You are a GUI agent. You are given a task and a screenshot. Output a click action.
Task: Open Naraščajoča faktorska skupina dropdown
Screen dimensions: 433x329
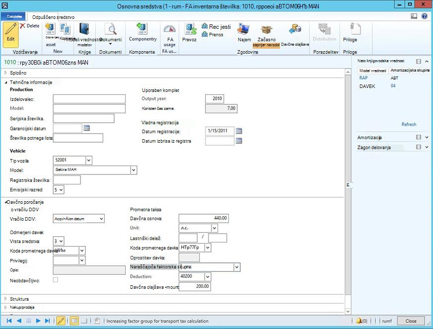click(237, 267)
